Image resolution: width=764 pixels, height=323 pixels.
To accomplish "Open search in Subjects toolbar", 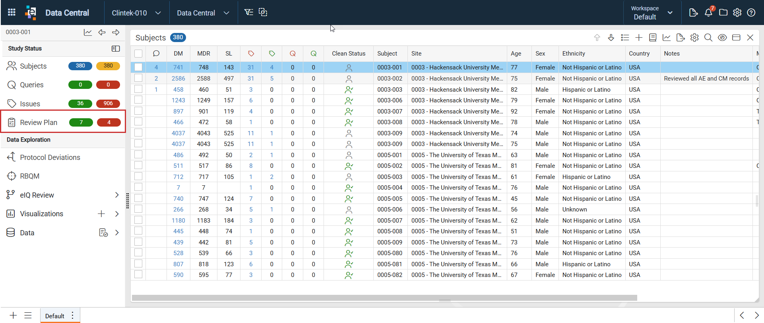I will pos(708,37).
